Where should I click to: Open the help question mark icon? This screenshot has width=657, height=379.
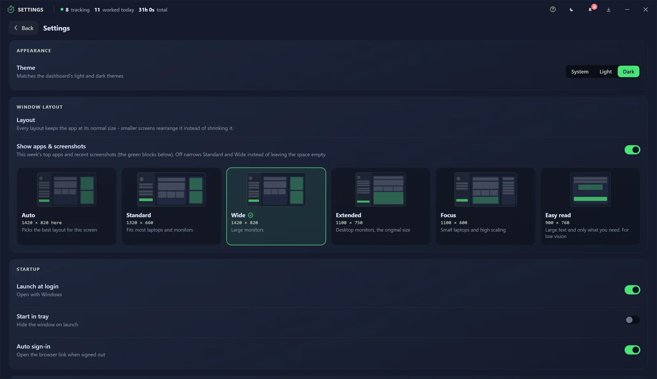553,9
